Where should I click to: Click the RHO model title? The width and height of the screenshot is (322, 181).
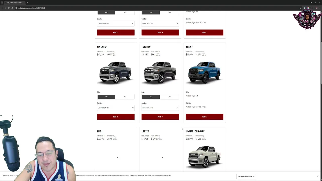click(99, 131)
